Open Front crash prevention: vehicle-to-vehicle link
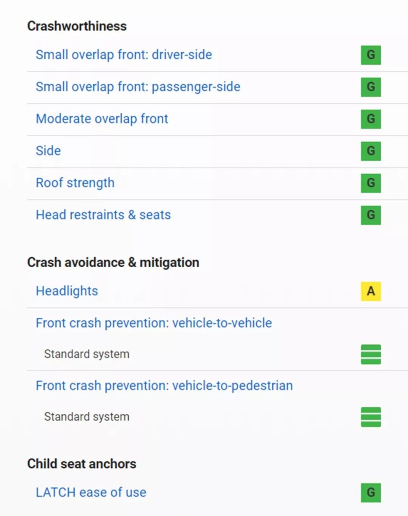The height and width of the screenshot is (516, 408). [154, 323]
